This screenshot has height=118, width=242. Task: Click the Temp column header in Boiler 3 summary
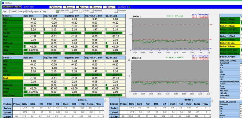pos(197,104)
